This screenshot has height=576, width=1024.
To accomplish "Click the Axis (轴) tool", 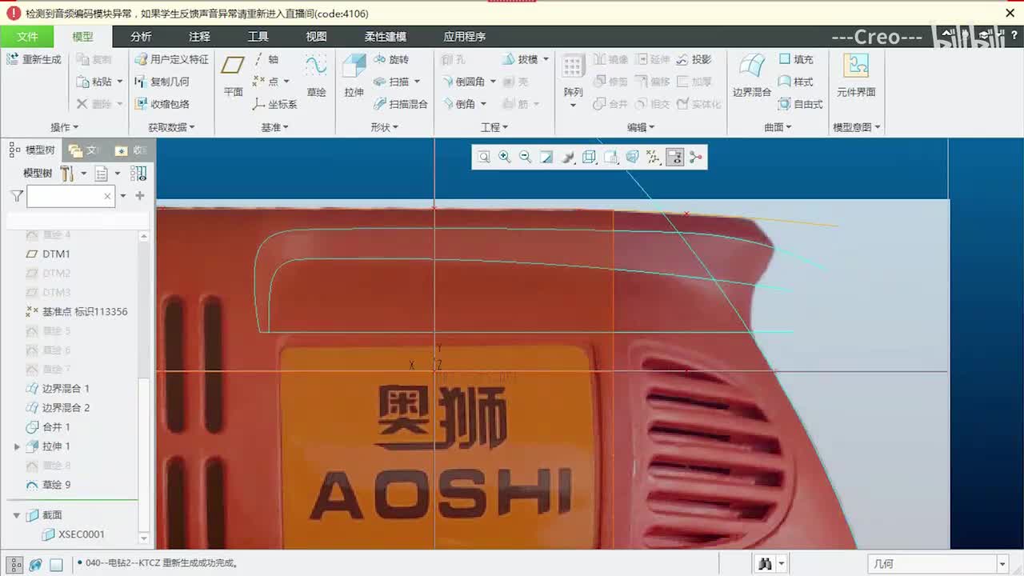I will (x=266, y=59).
